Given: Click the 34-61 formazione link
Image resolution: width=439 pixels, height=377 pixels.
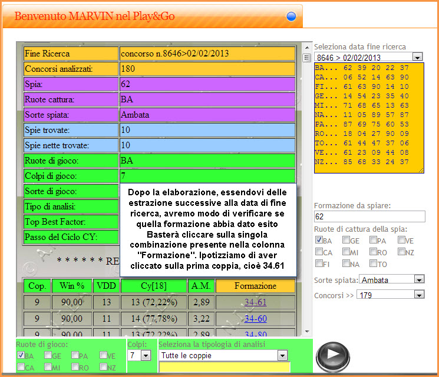Looking at the screenshot, I should tap(255, 302).
